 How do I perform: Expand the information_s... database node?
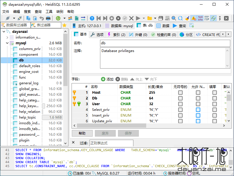point(7,37)
